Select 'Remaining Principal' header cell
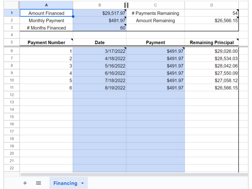 [x=212, y=42]
